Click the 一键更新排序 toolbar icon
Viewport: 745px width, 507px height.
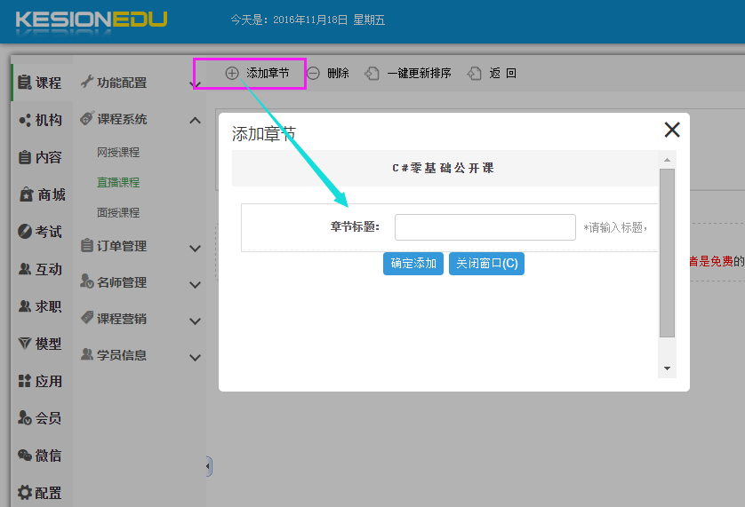click(372, 74)
